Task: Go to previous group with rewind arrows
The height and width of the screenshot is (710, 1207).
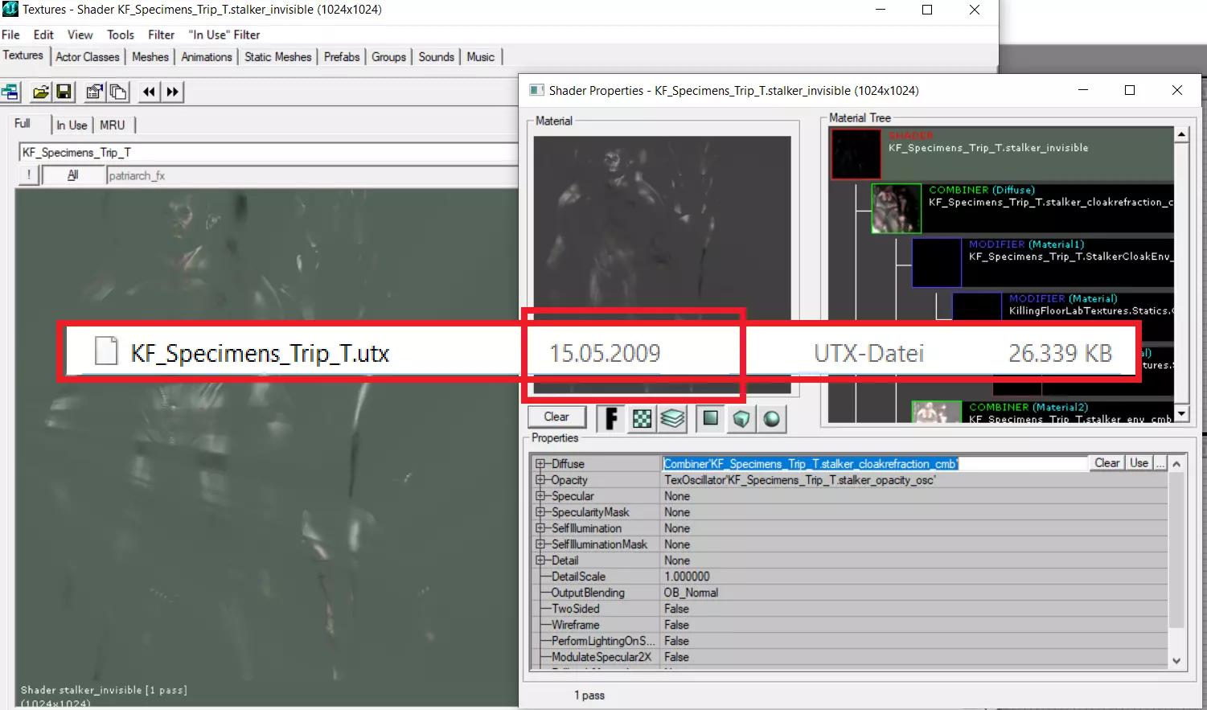Action: [x=149, y=92]
